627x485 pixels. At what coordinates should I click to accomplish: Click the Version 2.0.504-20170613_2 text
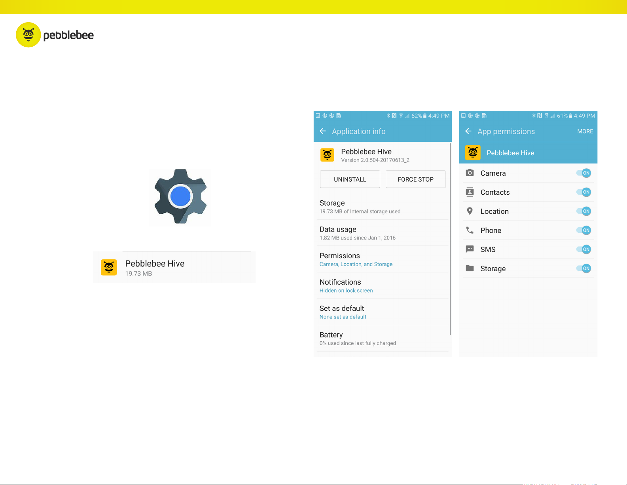(375, 160)
